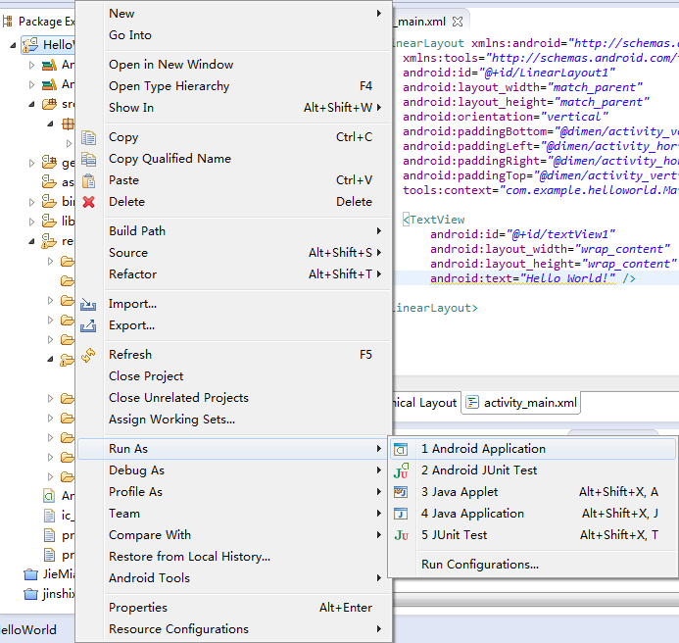Click the fold marker beside TextView
The height and width of the screenshot is (643, 679).
tap(406, 220)
